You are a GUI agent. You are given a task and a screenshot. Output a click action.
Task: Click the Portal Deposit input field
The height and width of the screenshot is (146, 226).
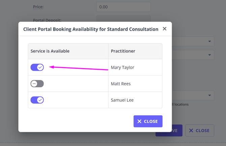(123, 19)
